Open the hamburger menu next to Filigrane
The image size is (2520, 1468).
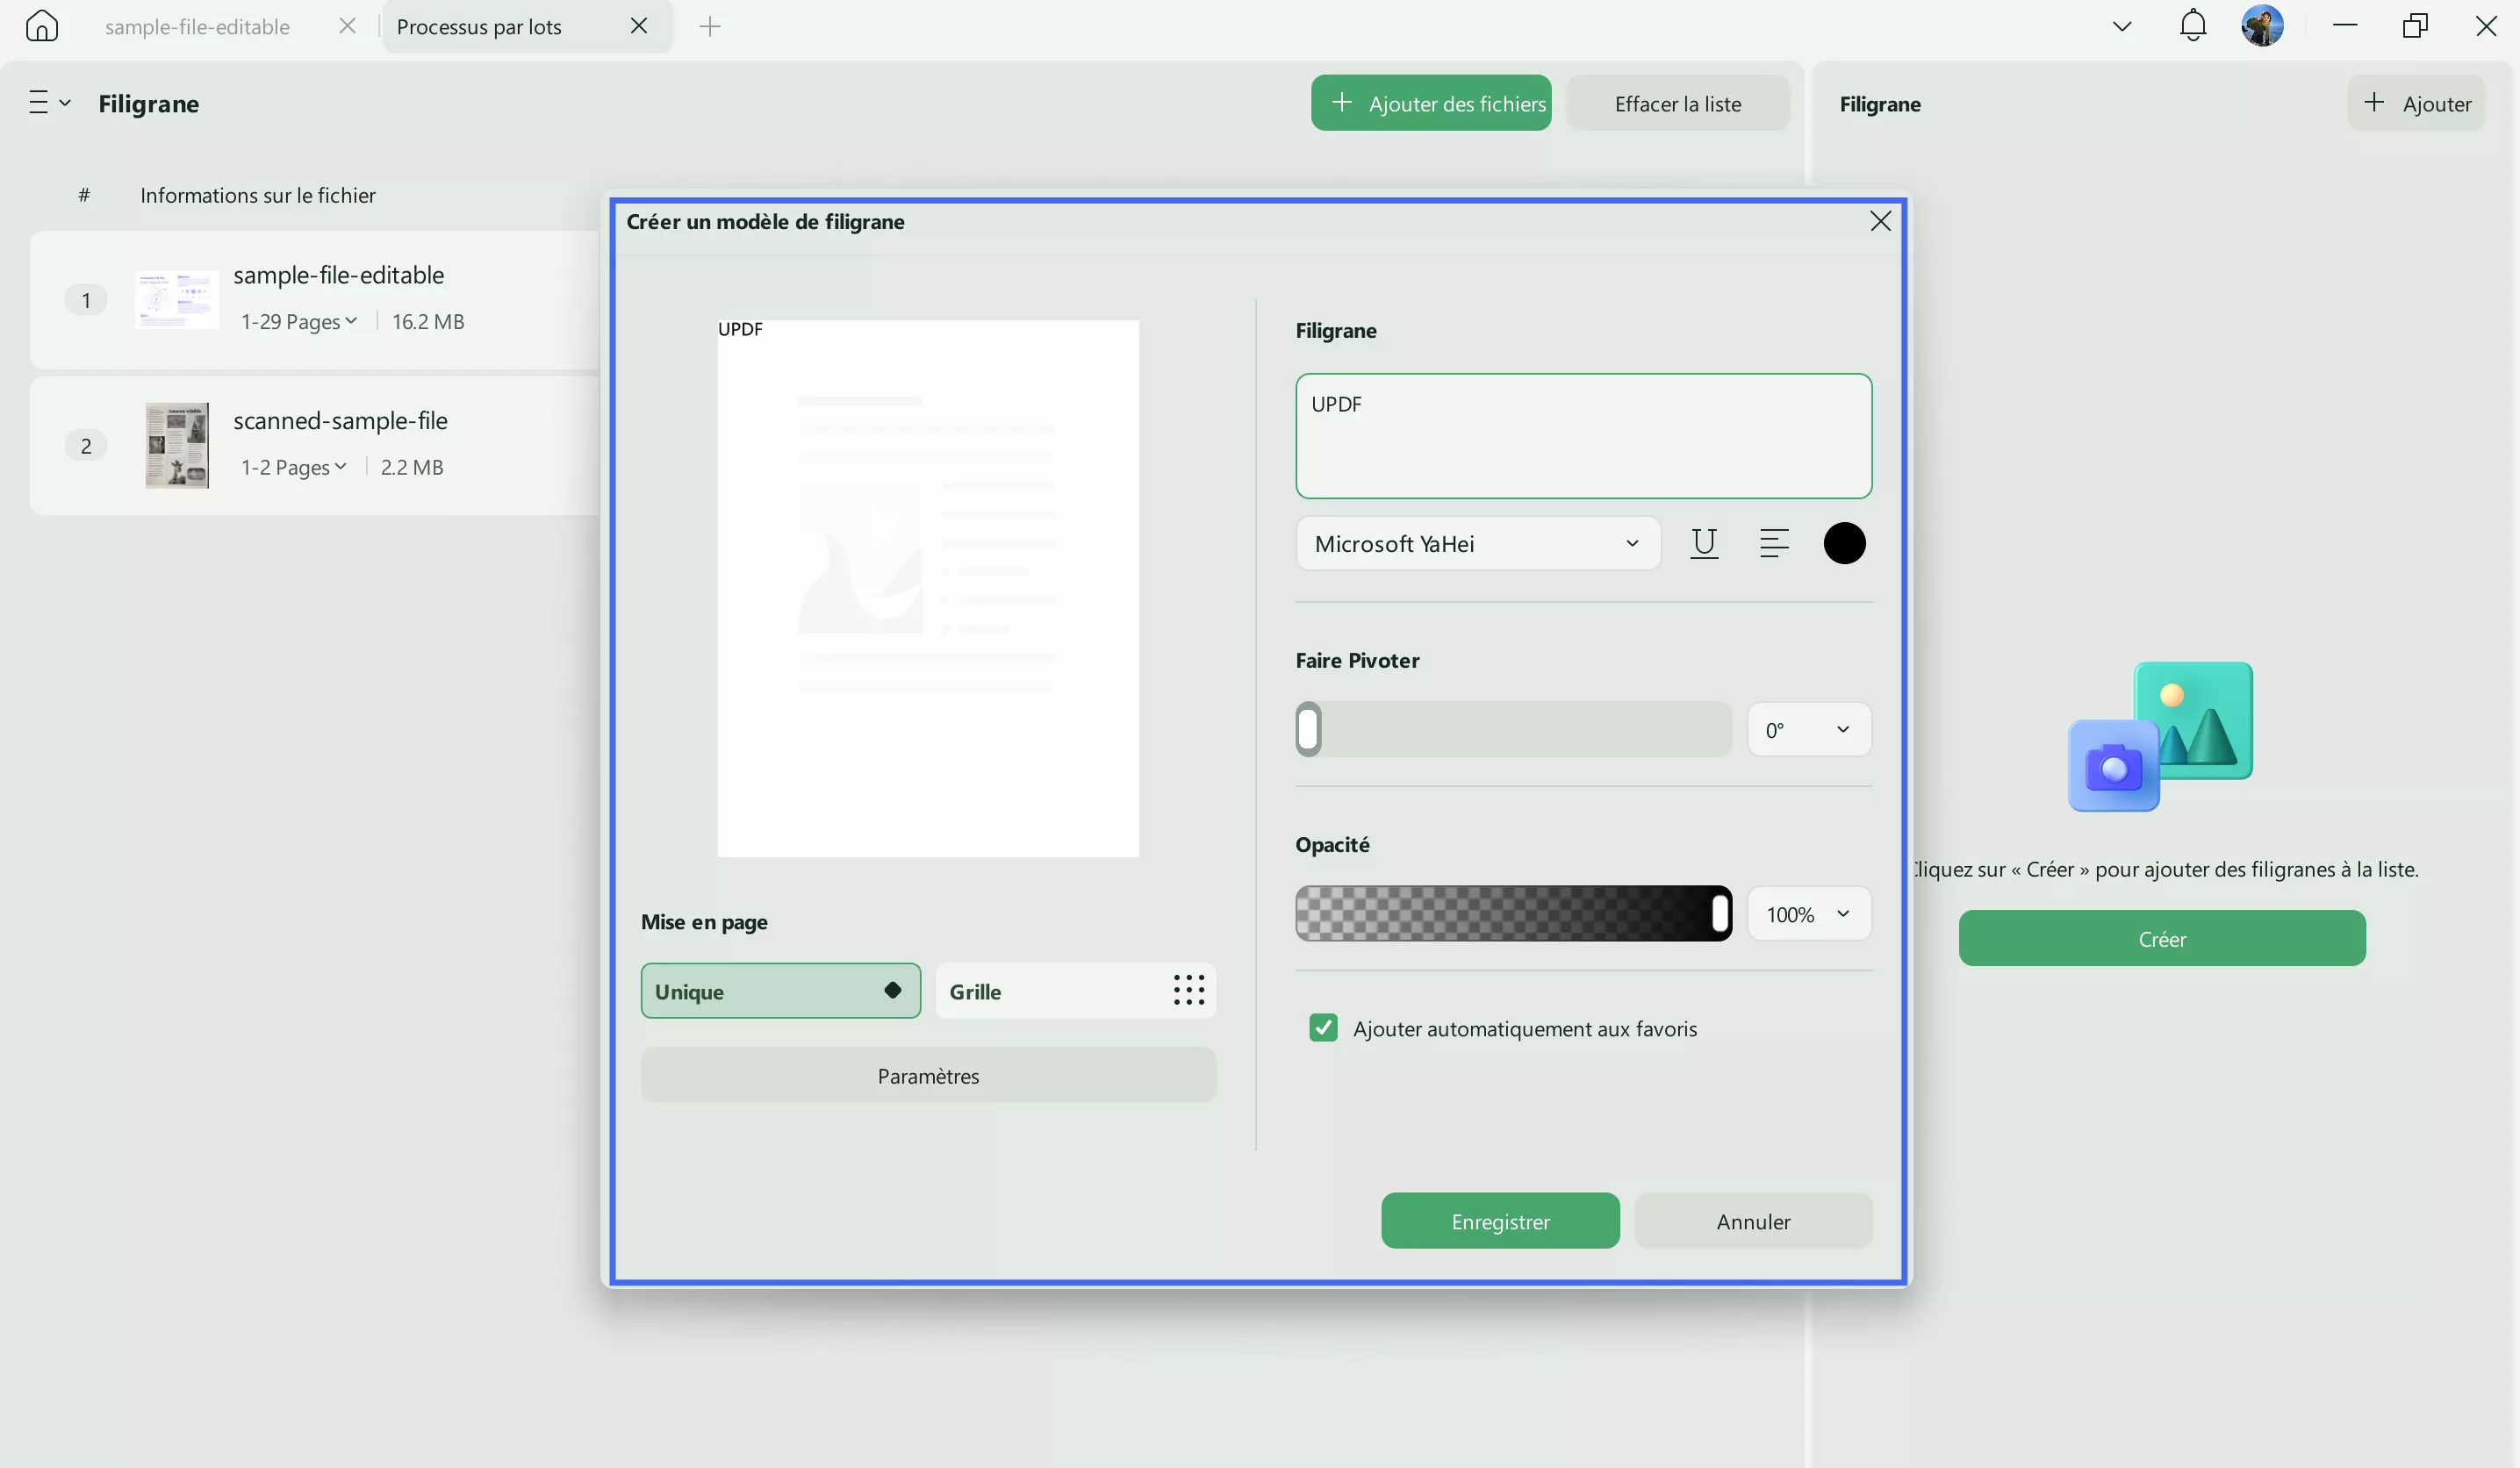[48, 103]
